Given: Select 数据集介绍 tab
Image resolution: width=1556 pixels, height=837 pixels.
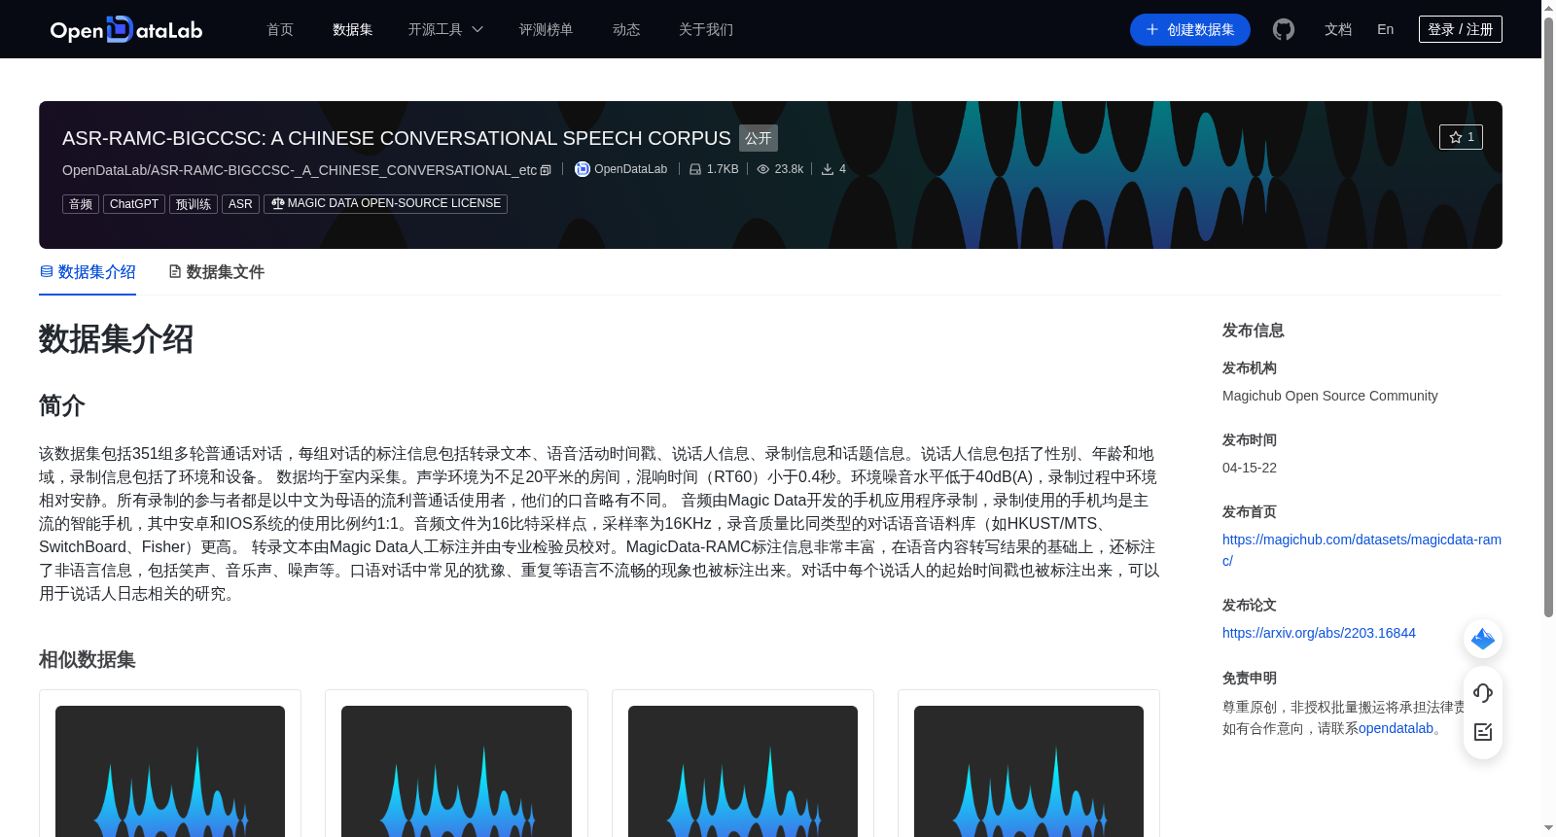Looking at the screenshot, I should click(88, 272).
